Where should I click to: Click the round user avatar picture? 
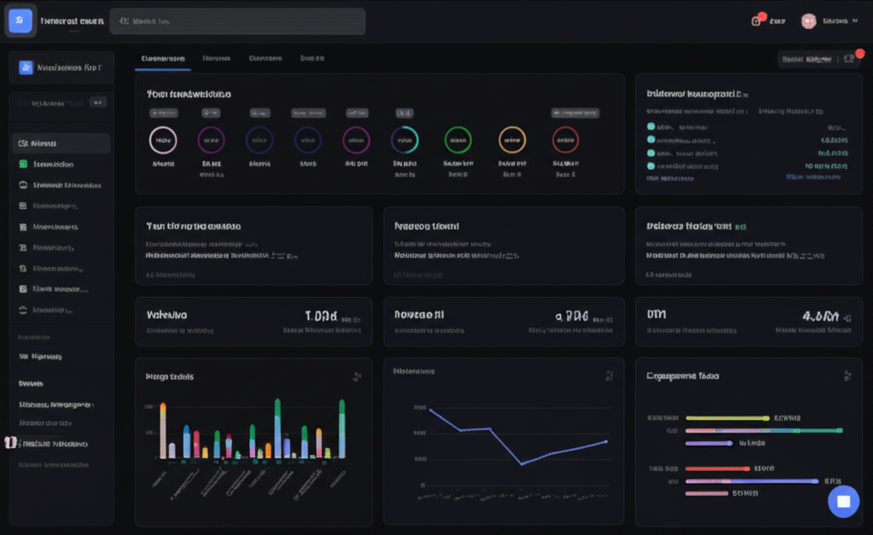[808, 21]
